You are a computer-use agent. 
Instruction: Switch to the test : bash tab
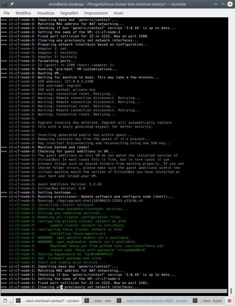click(207, 301)
